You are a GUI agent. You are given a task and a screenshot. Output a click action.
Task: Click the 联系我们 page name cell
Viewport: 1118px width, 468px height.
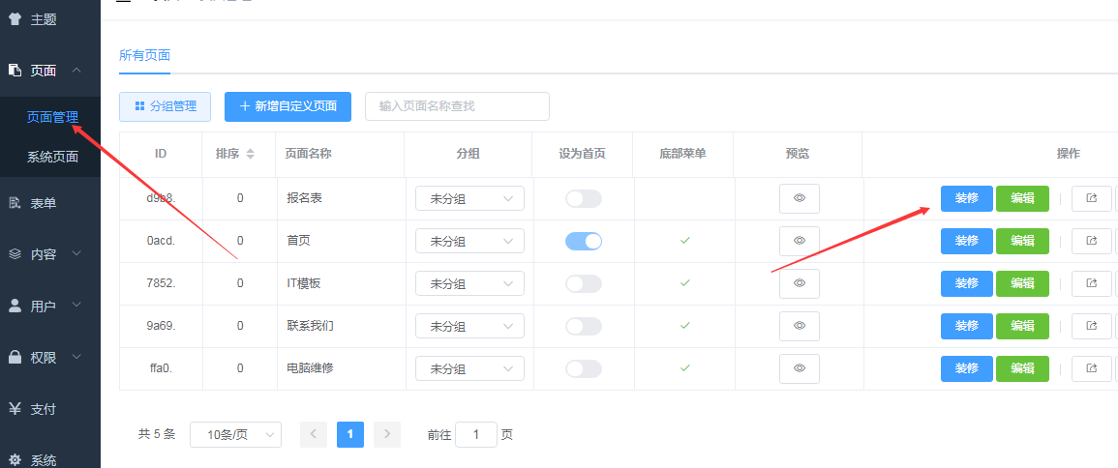coord(310,326)
